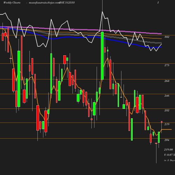Click the tallest green candlestick reaching 302
Screen dimensions: 175x175
pyautogui.click(x=102, y=56)
